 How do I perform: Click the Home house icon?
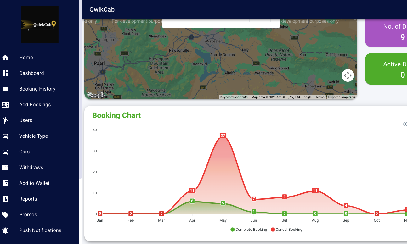(x=5, y=58)
